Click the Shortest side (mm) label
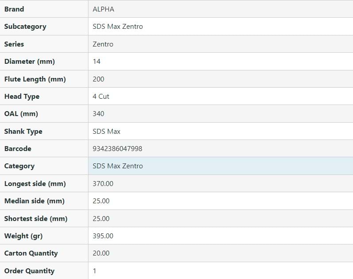Screen dimensions: 353x279 [35, 218]
